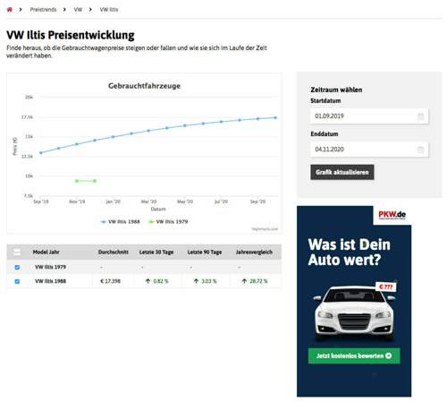
Task: Click the last blue data point on the chart
Action: 275,118
